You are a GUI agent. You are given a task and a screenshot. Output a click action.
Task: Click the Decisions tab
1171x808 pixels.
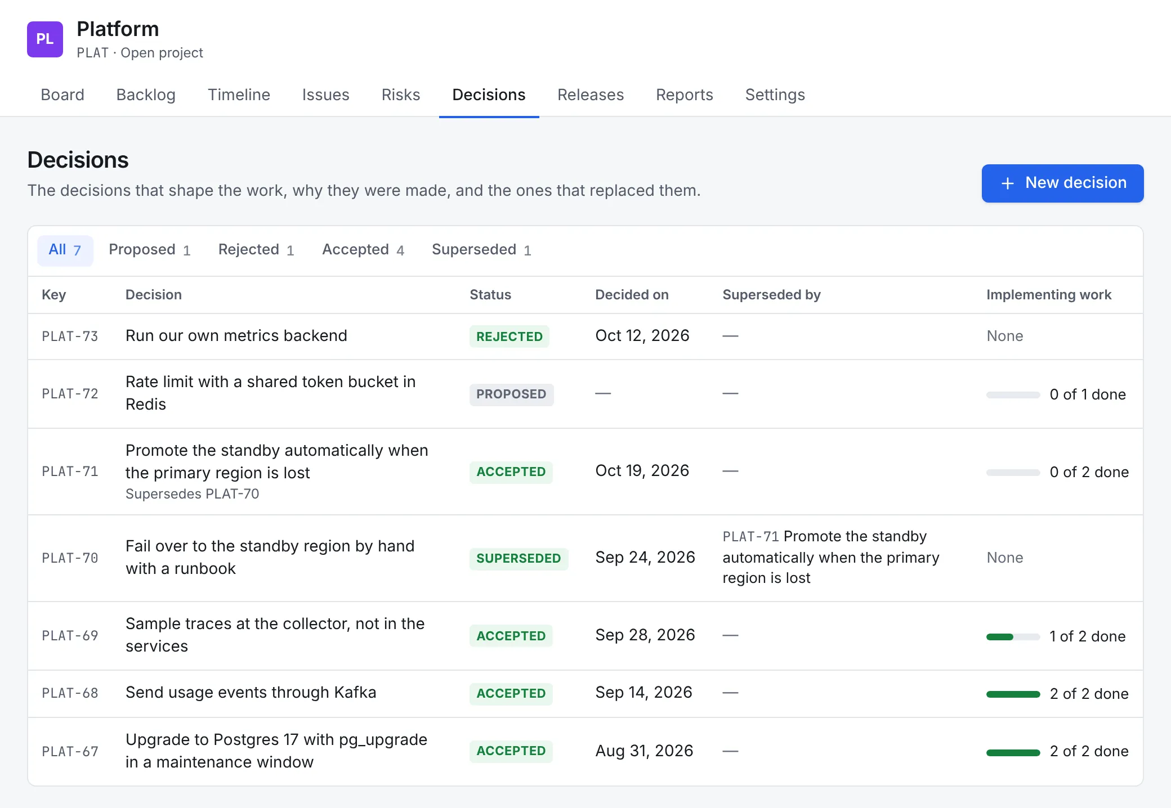[x=489, y=95]
